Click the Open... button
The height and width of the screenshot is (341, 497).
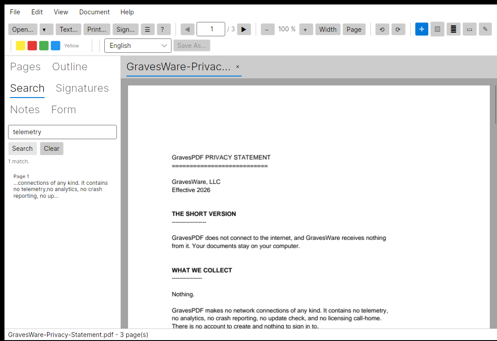point(22,30)
